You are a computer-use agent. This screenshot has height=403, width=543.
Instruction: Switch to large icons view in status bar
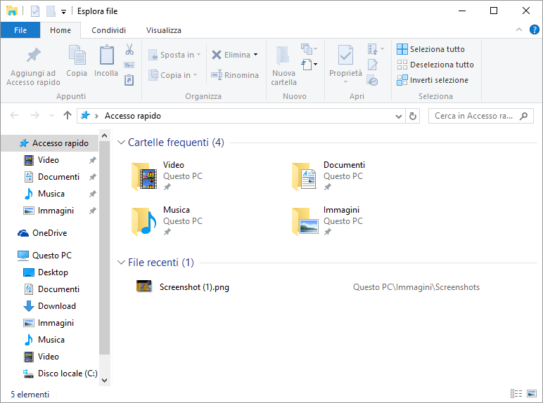pos(531,394)
